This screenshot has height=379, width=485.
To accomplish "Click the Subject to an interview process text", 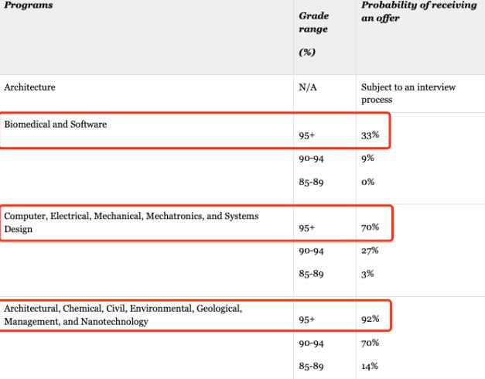I will [x=408, y=93].
